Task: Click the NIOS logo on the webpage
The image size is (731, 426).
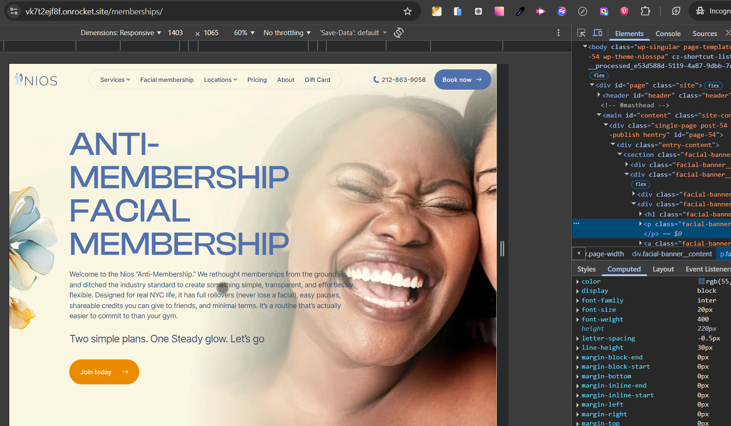Action: (x=36, y=80)
